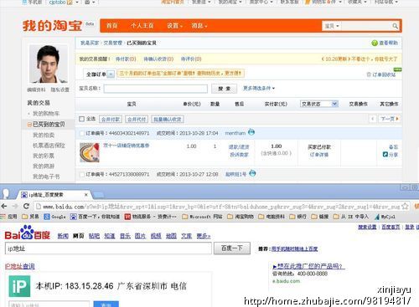
Task: Open the 网站导航 dropdown in top bar
Action: (386, 2)
